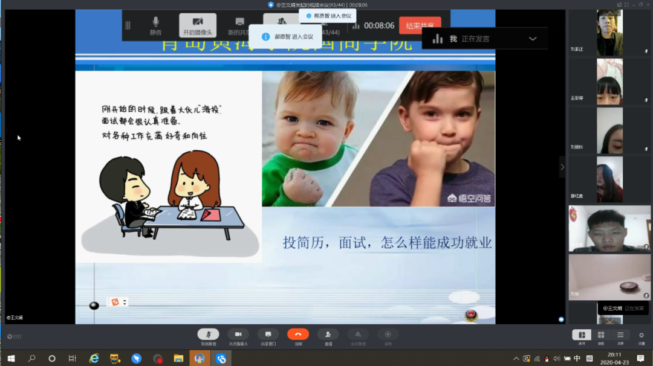Screen dimensions: 653x366
Task: Switch to speaker side-by-side layout view
Action: [582, 335]
